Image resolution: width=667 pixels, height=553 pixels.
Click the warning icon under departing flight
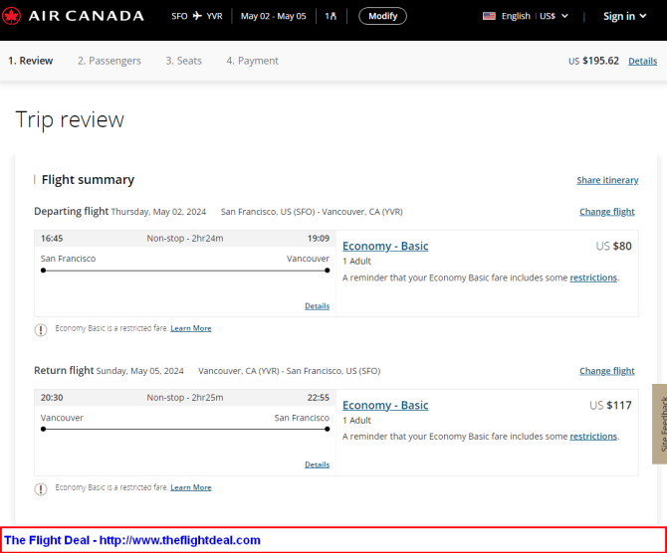(x=41, y=329)
